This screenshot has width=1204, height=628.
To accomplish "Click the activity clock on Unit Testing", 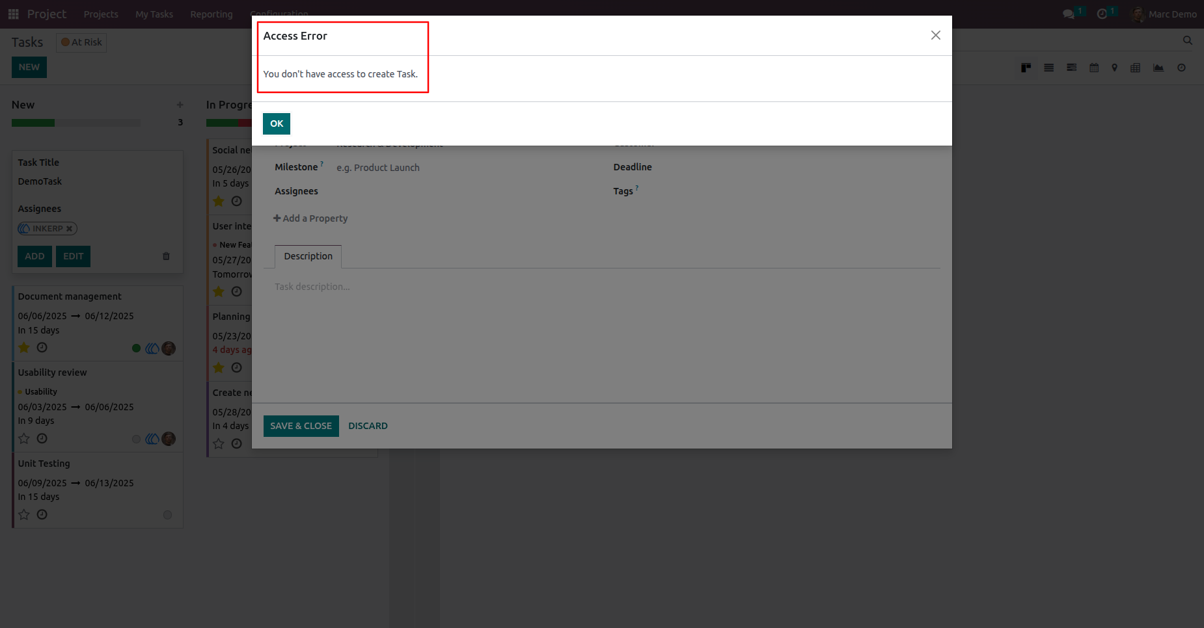I will pos(42,515).
